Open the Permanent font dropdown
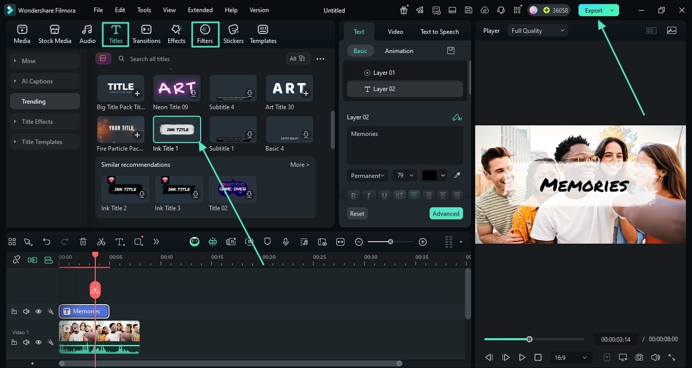 367,175
